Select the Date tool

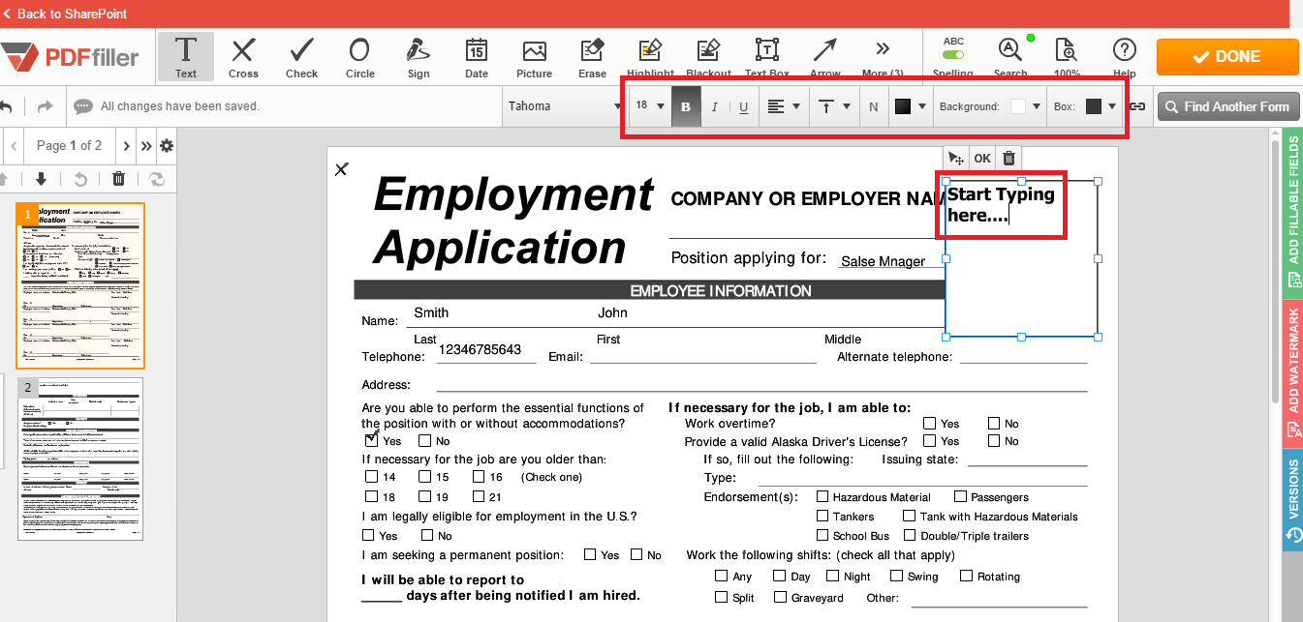coord(477,57)
